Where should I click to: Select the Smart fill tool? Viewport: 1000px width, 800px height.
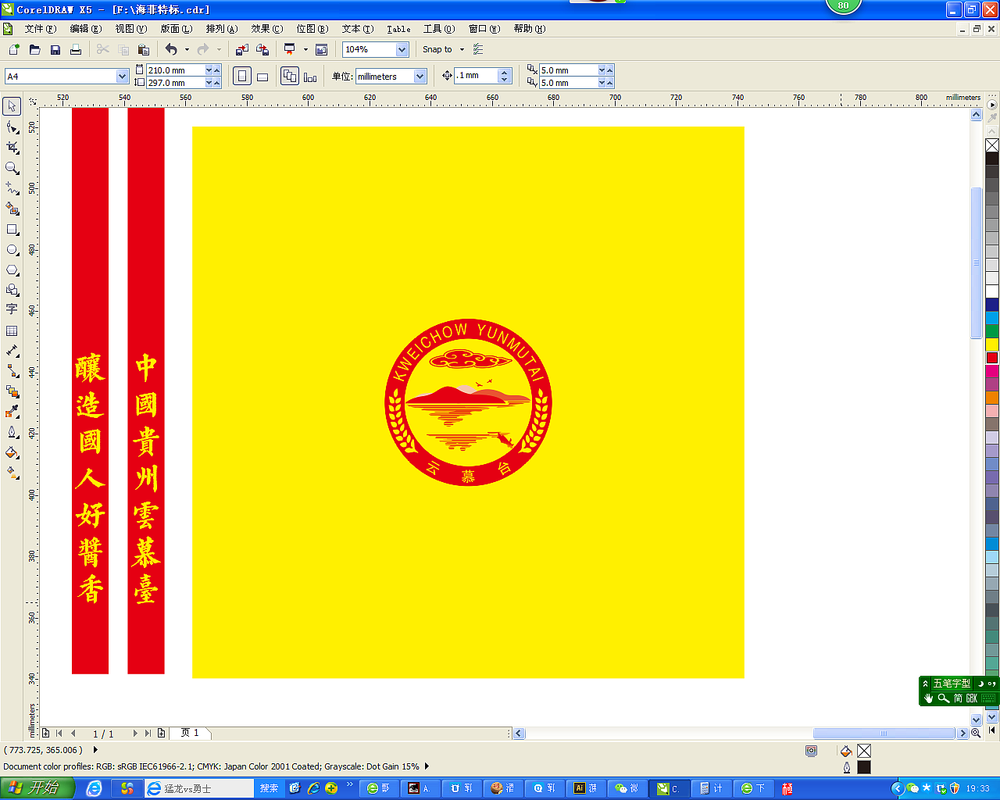[12, 209]
